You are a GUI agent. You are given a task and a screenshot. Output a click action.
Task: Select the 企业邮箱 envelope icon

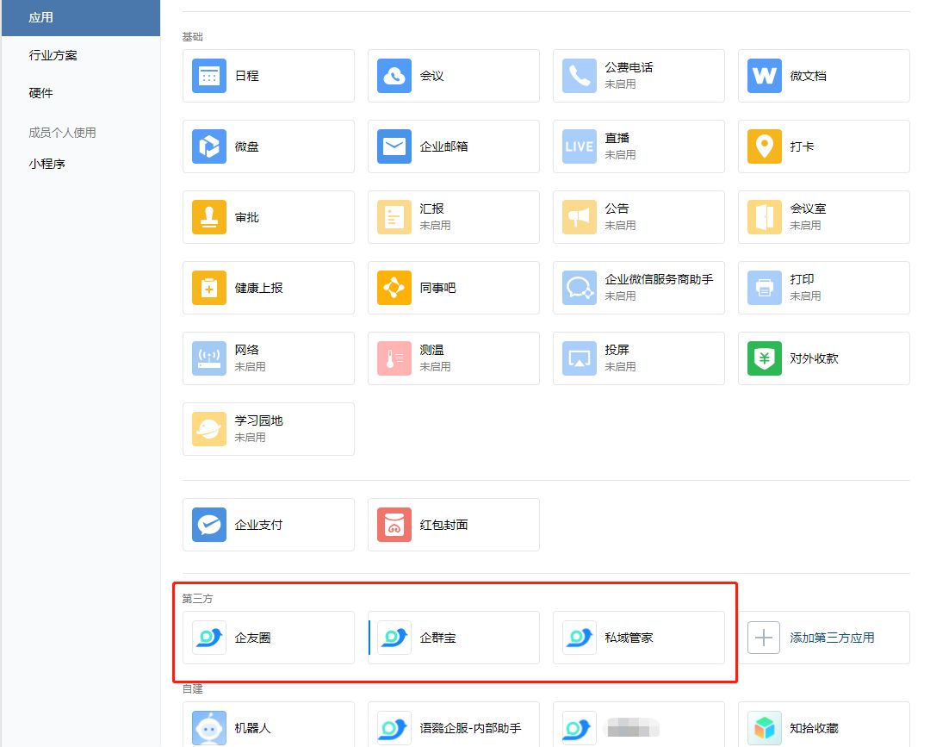tap(394, 146)
